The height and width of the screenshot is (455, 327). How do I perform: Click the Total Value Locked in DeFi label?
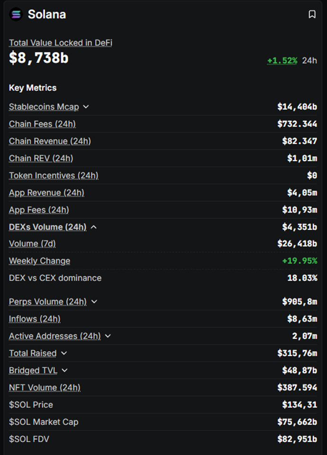[61, 43]
